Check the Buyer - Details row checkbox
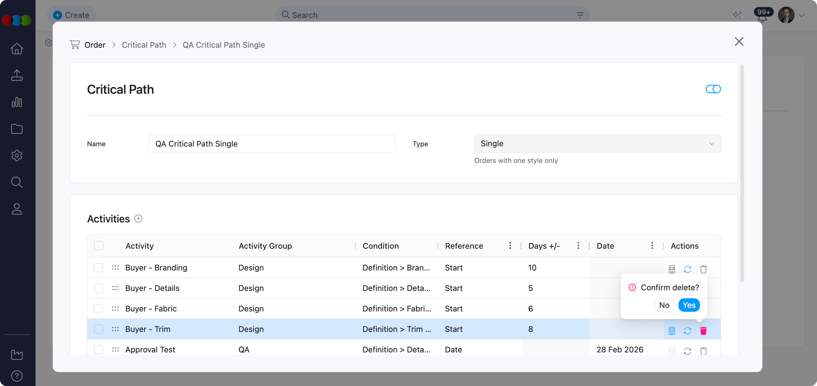Viewport: 817px width, 386px height. (99, 288)
